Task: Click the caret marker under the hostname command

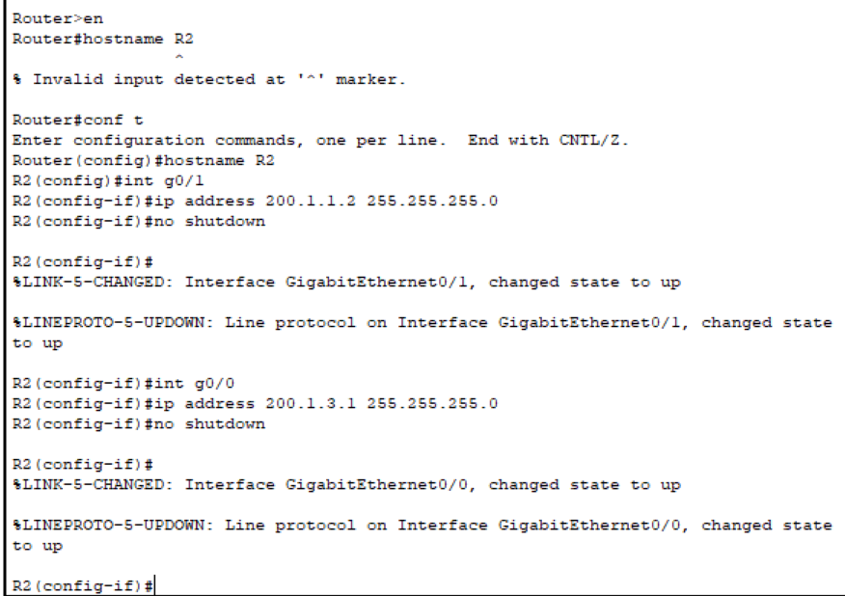Action: pyautogui.click(x=176, y=59)
